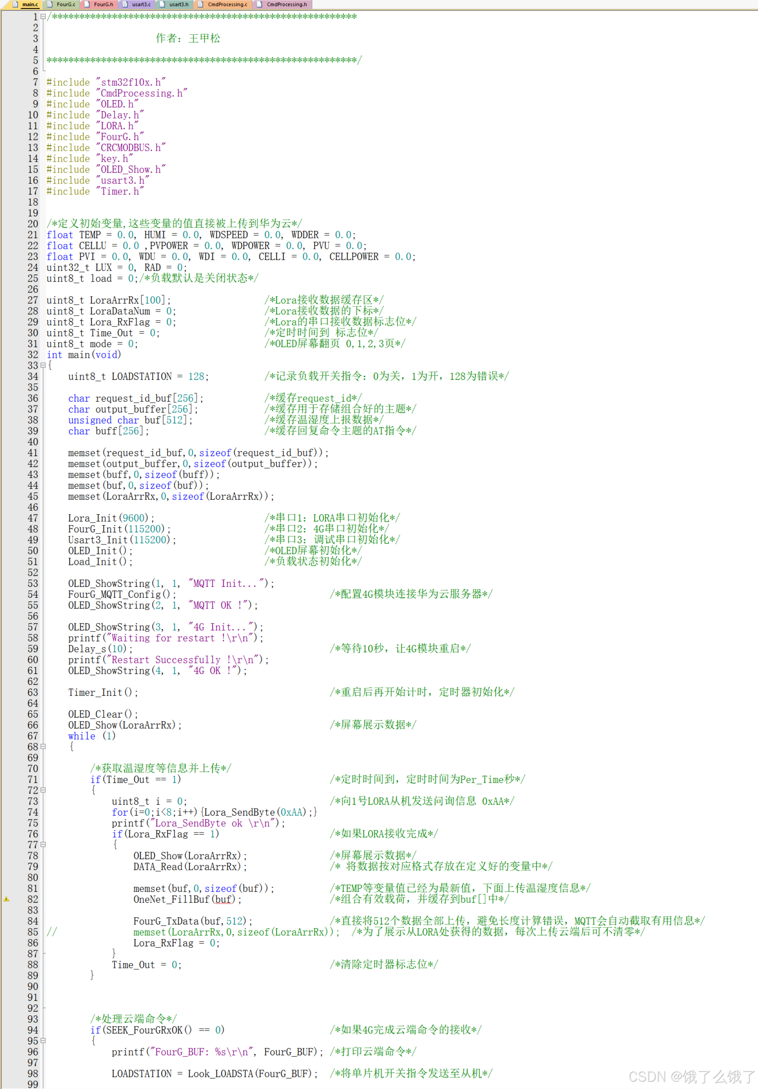Image resolution: width=758 pixels, height=1089 pixels.
Task: Switch to the CmdProcessing.c tab
Action: [227, 4]
